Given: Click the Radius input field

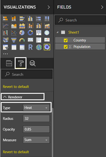Looking at the screenshot, I should pos(36,119).
